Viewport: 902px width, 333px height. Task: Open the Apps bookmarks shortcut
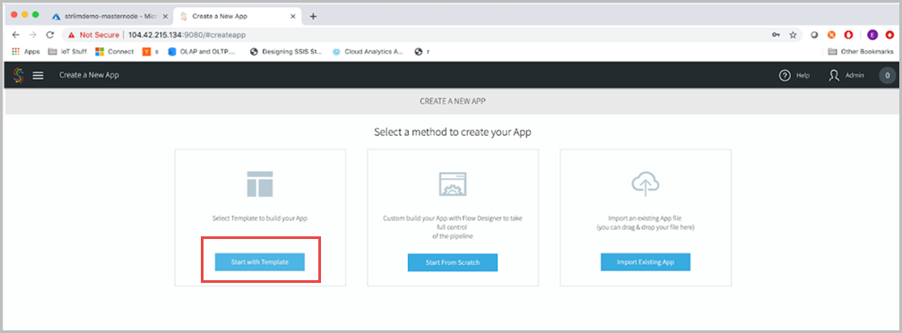pyautogui.click(x=26, y=52)
